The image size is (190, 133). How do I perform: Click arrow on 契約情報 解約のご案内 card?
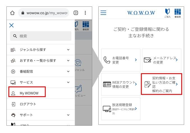coord(177,84)
